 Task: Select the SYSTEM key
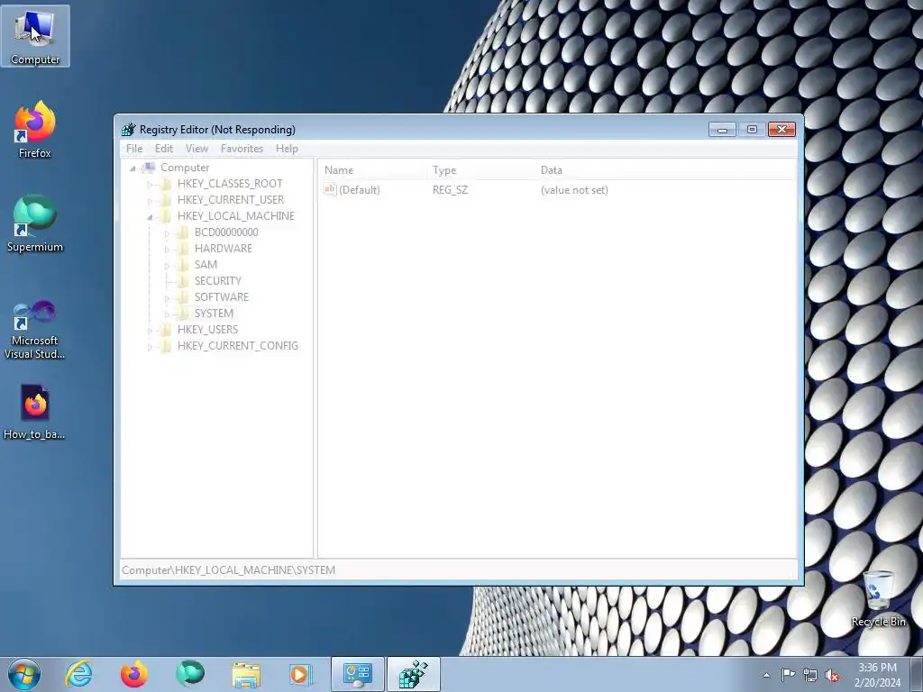(214, 314)
